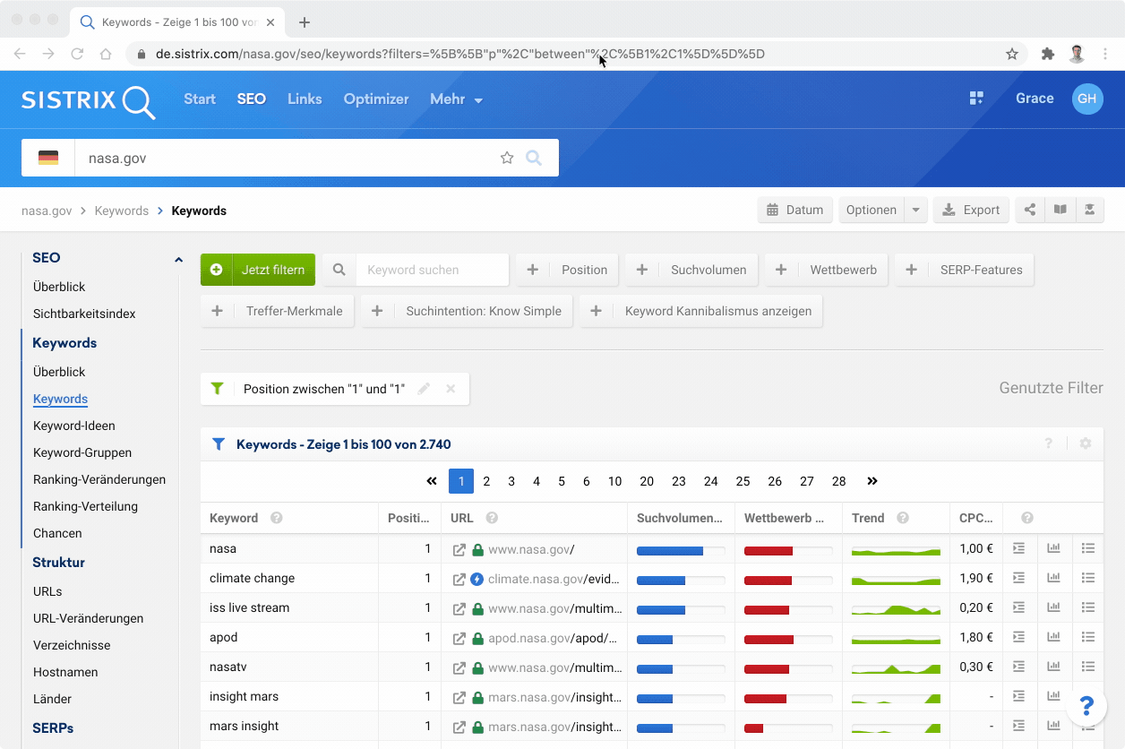Switch to the Links navigation tab
Viewport: 1125px width, 749px height.
click(305, 99)
